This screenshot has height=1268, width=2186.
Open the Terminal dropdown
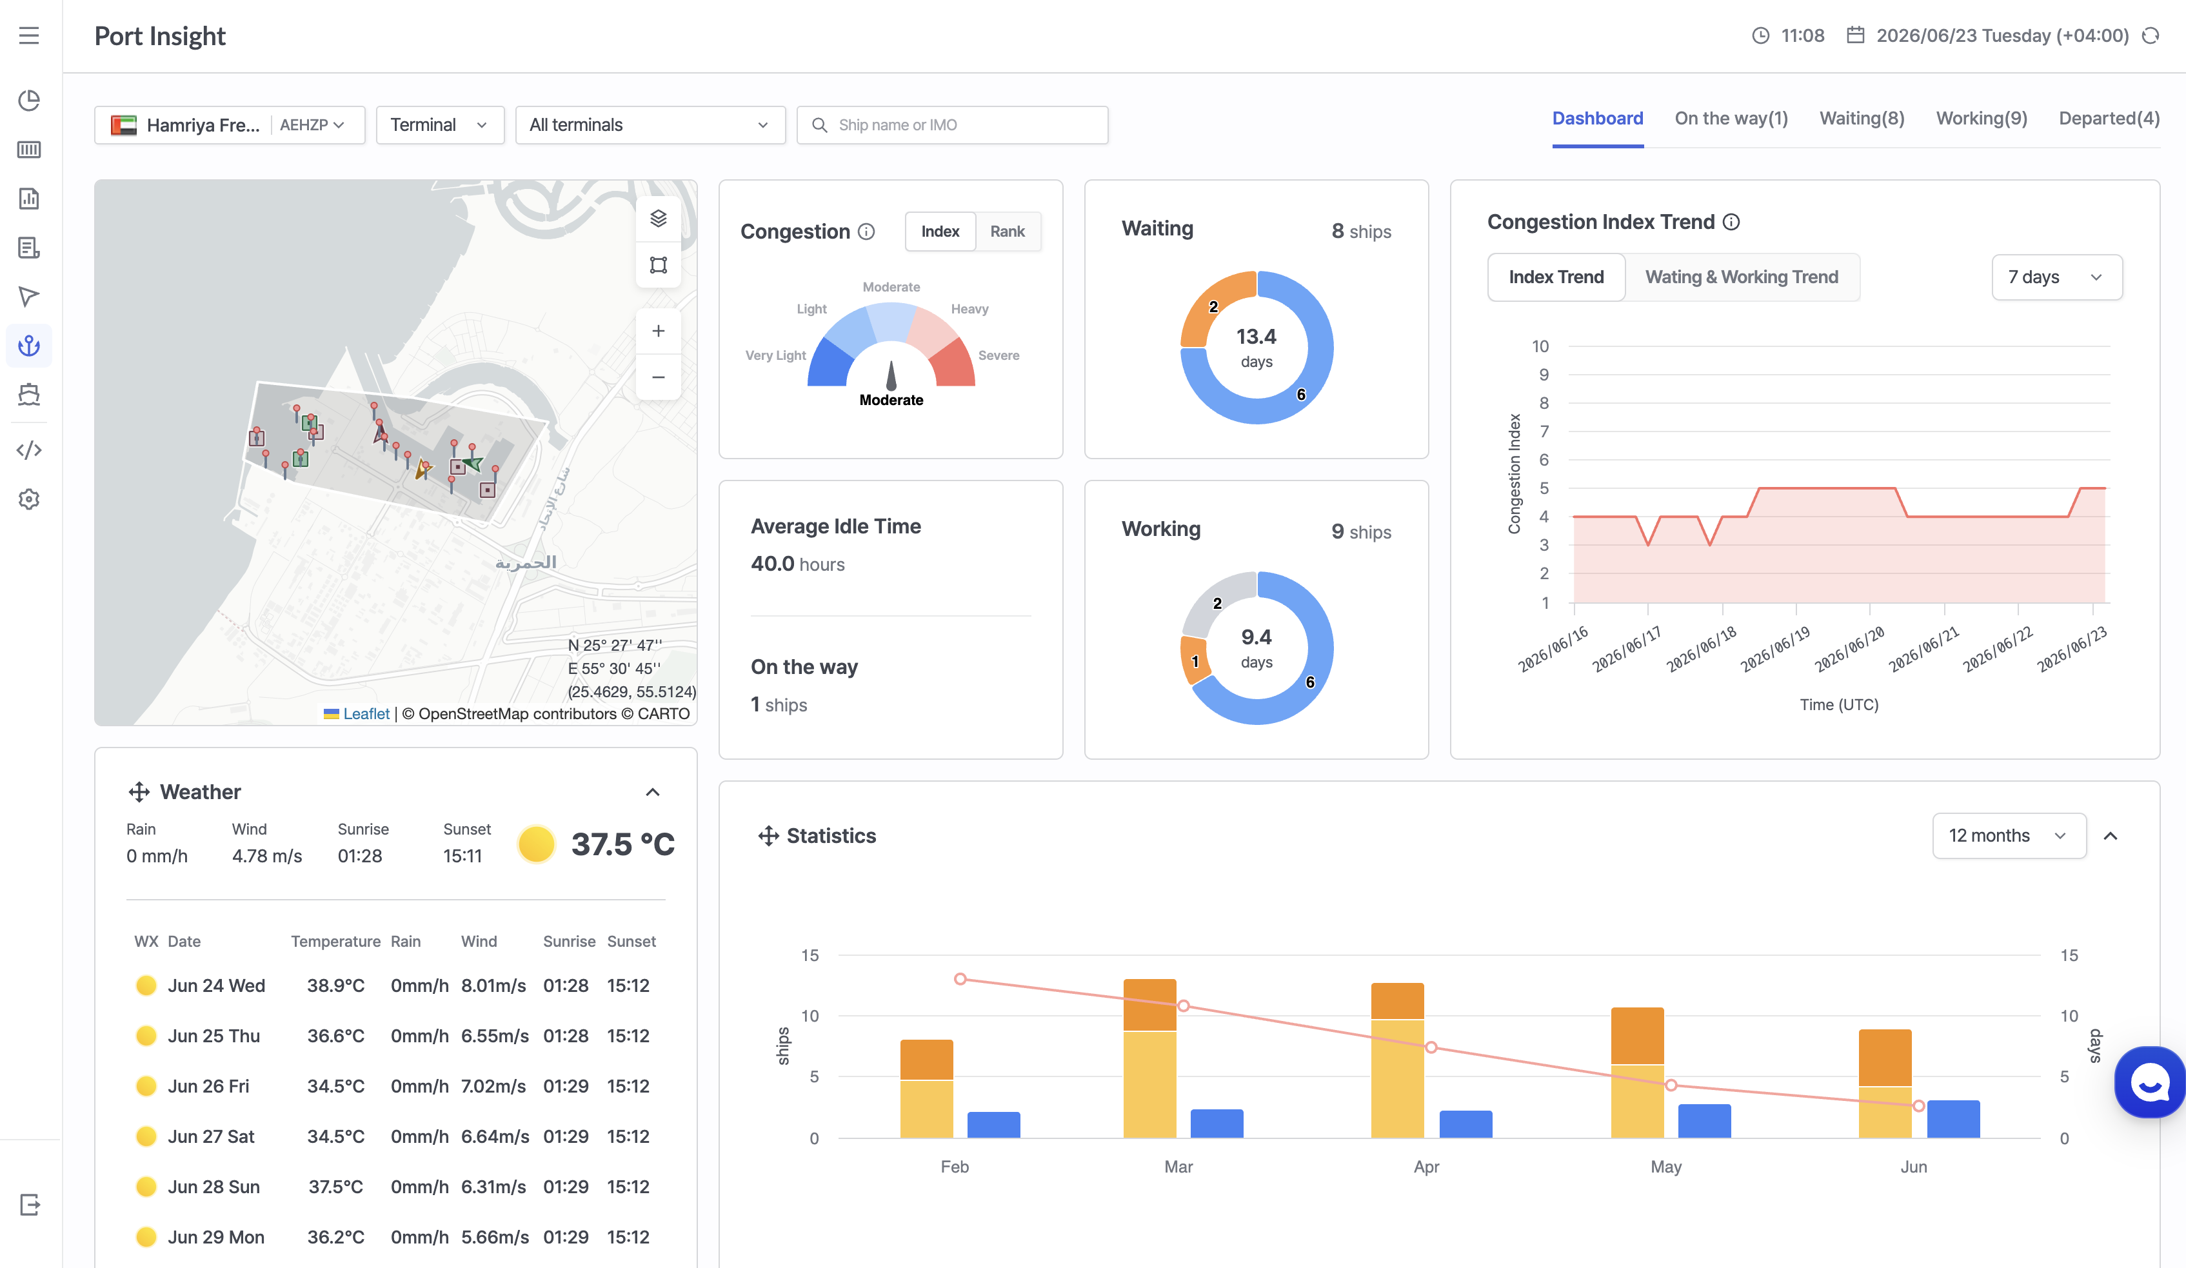click(x=440, y=125)
